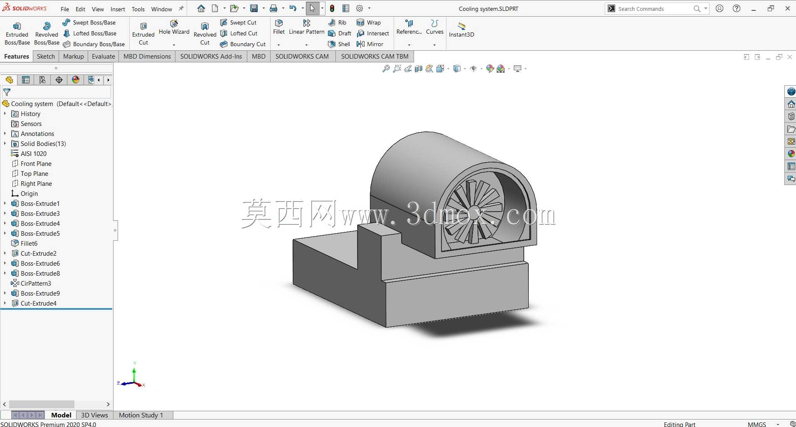Click the Zoom to Area icon
The image size is (796, 427).
[397, 69]
